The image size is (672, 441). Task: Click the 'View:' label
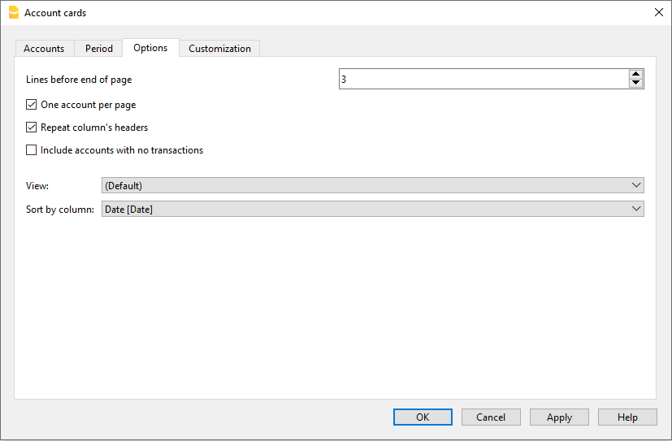[37, 186]
